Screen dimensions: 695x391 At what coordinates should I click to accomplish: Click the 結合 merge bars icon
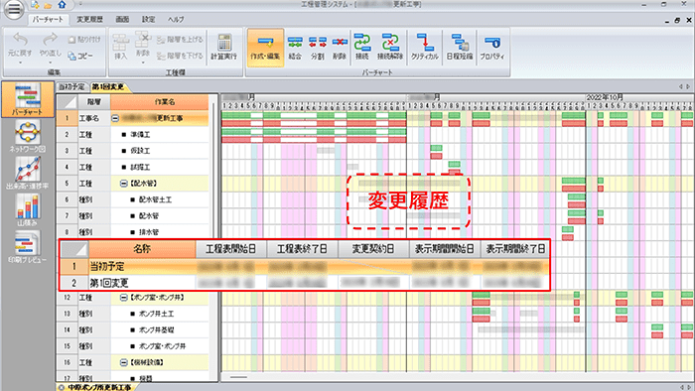tap(295, 48)
